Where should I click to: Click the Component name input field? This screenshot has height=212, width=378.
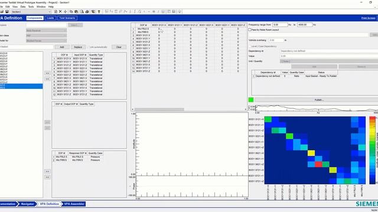[46, 25]
